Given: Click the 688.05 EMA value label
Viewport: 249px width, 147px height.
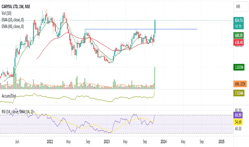Looking at the screenshot, I should tap(239, 36).
